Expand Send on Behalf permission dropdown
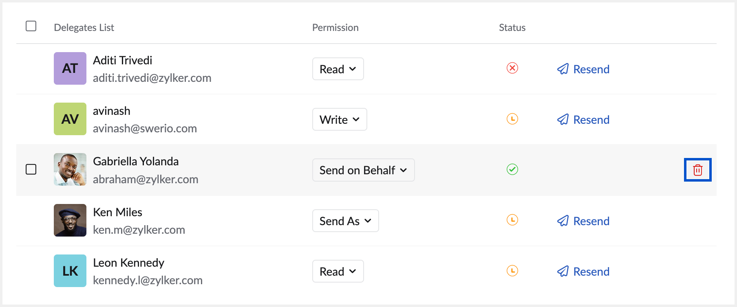 coord(363,170)
